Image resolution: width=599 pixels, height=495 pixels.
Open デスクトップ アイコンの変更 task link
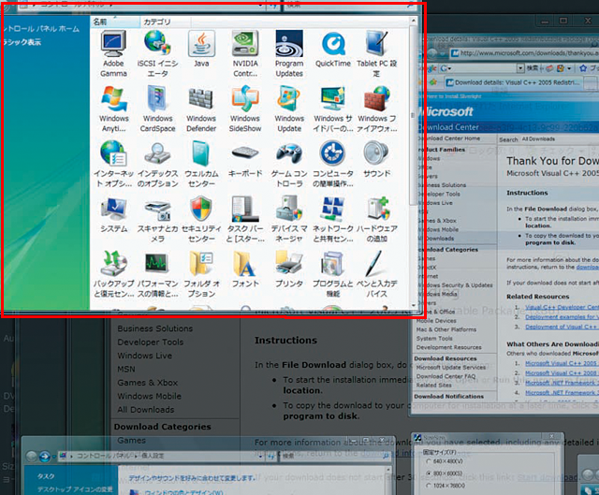point(75,488)
